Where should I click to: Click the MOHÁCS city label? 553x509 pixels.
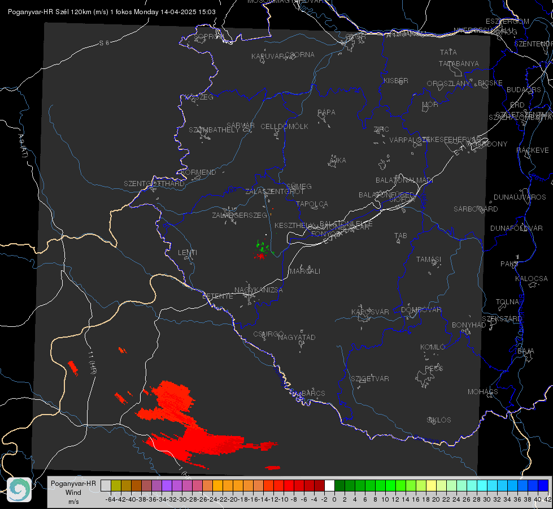[482, 392]
